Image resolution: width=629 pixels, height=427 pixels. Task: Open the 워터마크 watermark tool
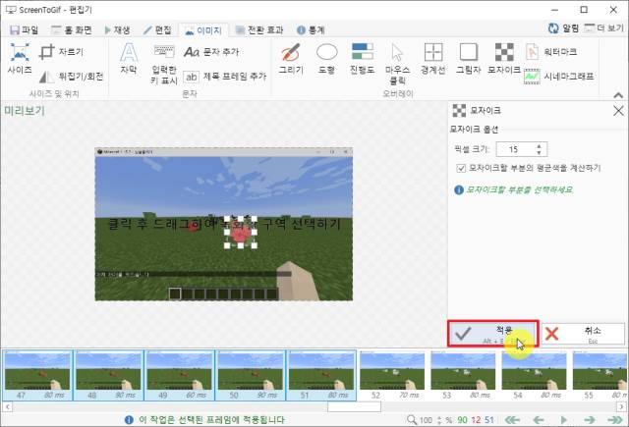[x=551, y=52]
